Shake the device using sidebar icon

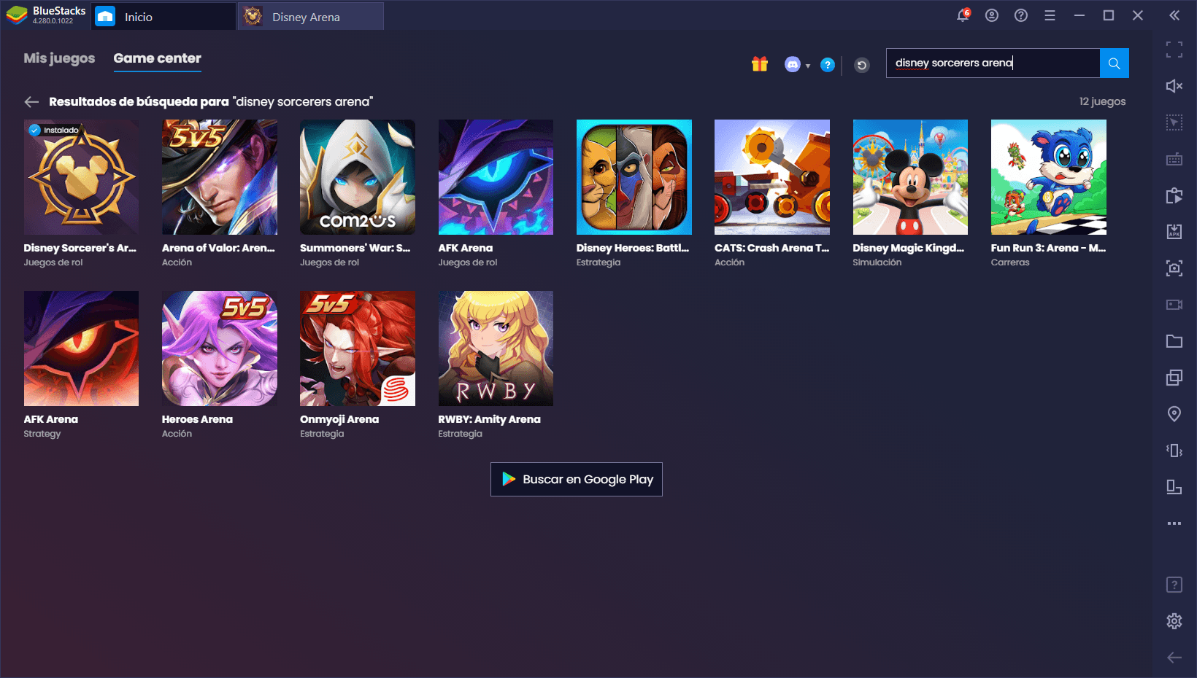point(1174,451)
